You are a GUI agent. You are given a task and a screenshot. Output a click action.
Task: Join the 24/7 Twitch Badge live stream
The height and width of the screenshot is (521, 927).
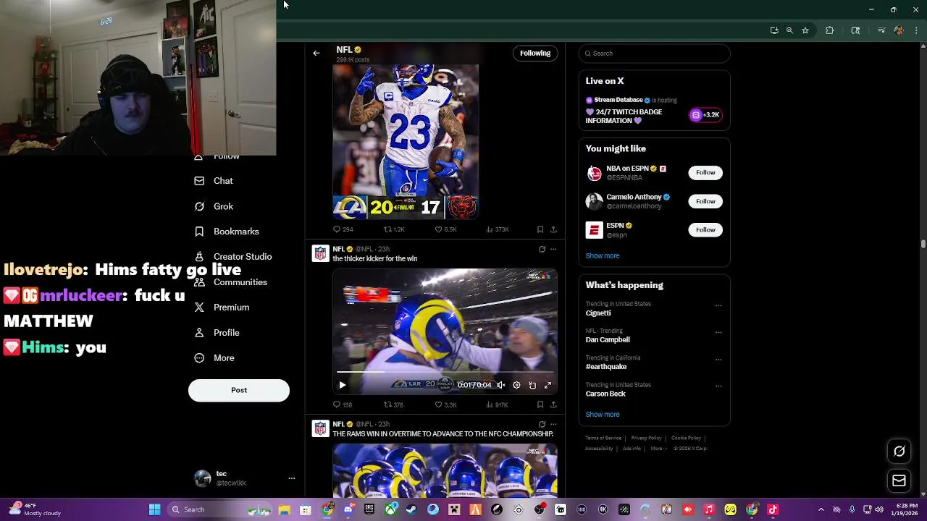[x=705, y=114]
